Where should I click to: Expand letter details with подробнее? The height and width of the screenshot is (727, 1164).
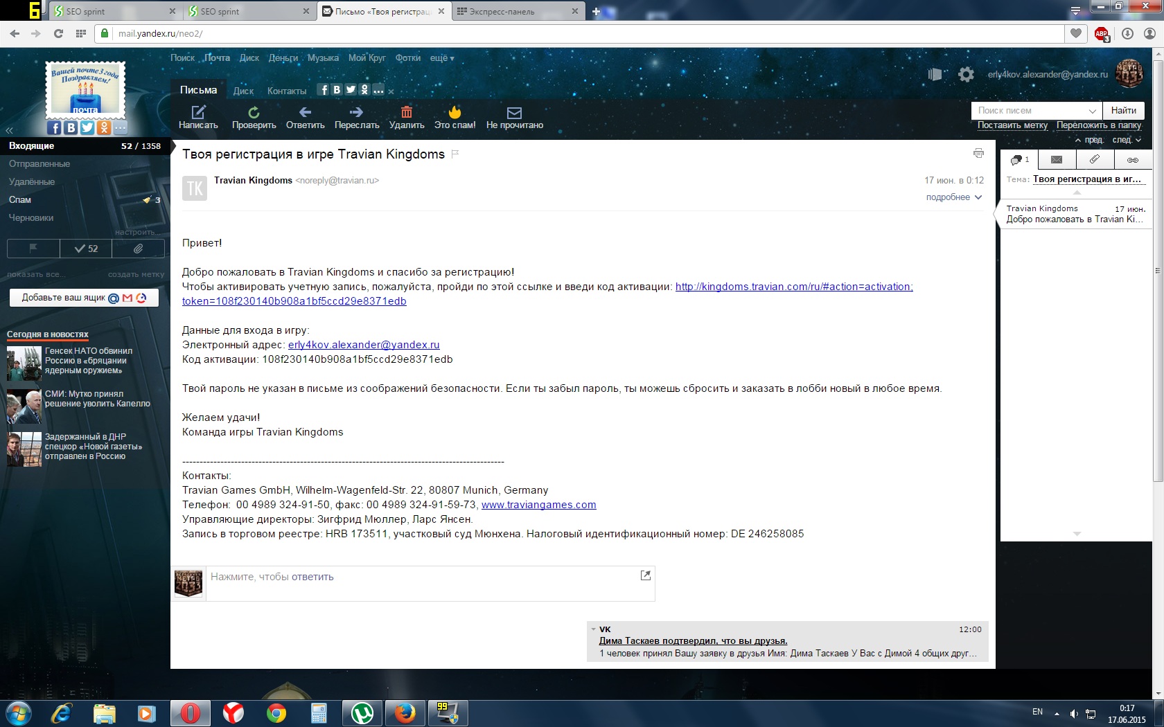[954, 197]
